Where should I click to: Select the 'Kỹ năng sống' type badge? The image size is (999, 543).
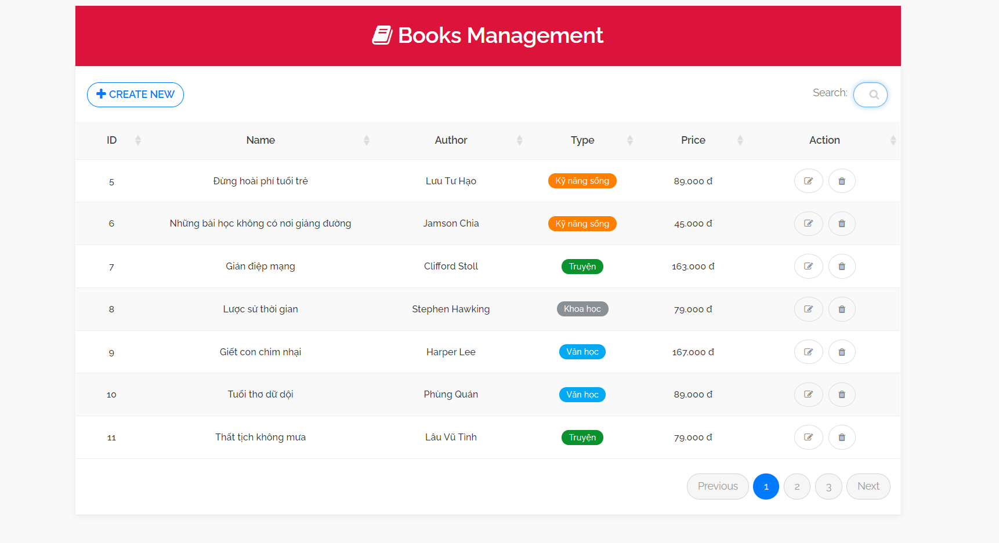(x=582, y=180)
